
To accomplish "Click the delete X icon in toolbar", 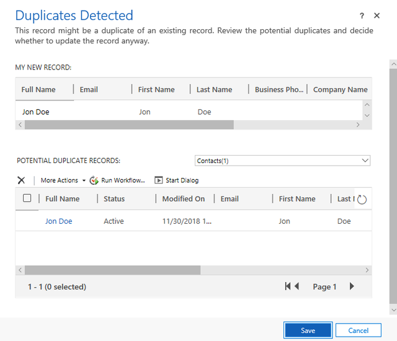I will (21, 180).
